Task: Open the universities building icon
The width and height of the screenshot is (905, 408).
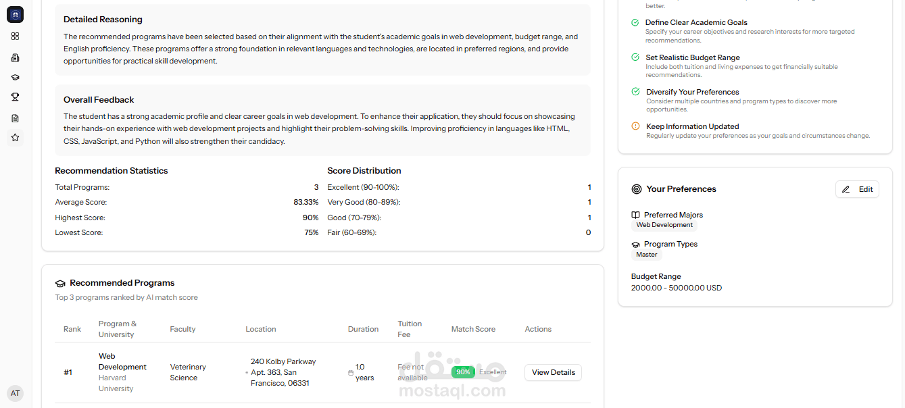Action: click(x=15, y=58)
